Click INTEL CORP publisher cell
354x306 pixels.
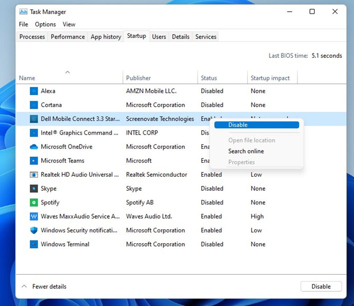pyautogui.click(x=142, y=133)
